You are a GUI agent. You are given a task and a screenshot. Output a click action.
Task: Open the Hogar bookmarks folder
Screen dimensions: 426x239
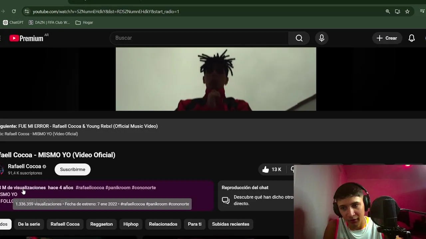84,23
